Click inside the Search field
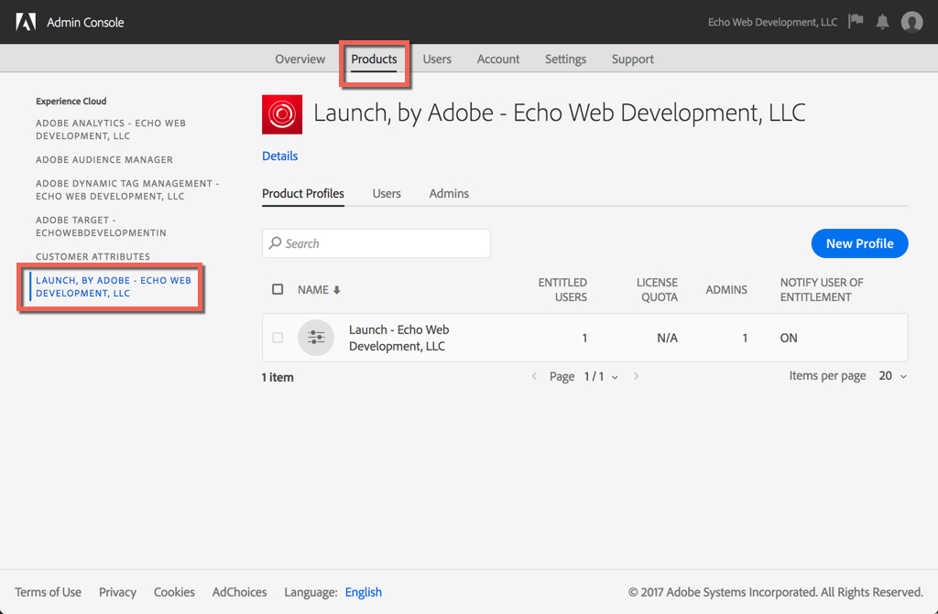The width and height of the screenshot is (938, 614). (376, 243)
